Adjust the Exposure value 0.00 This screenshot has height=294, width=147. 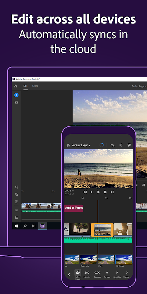click(97, 274)
